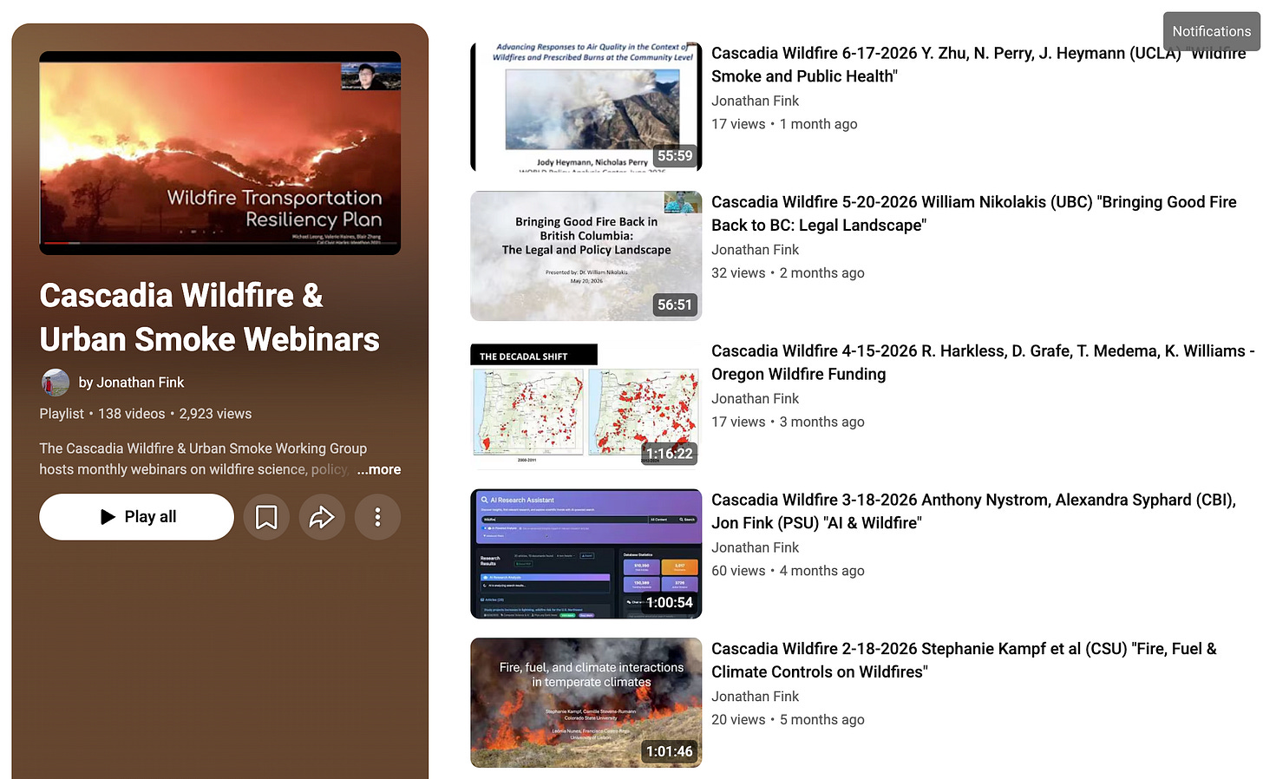Open the AI Research Assistant video thumbnail

click(586, 554)
